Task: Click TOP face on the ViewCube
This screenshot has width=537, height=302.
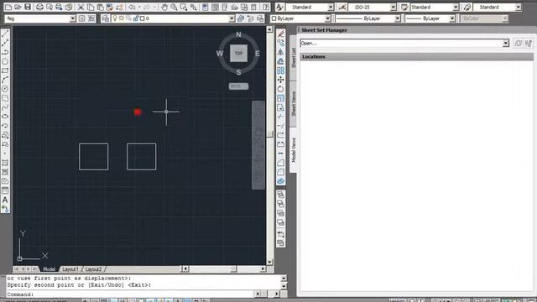Action: 238,54
